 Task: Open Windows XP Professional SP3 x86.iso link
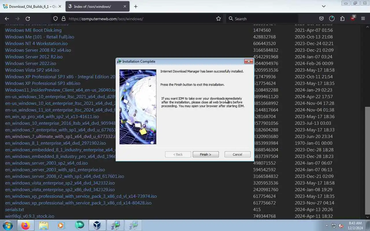[43, 83]
